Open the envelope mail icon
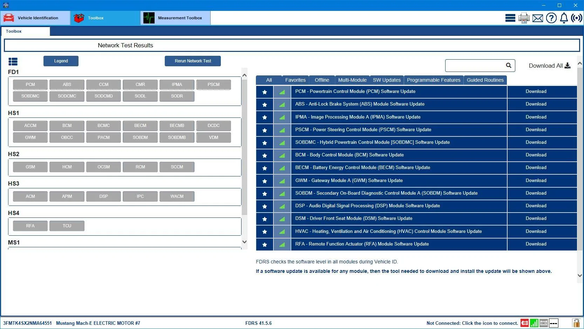The image size is (584, 329). pyautogui.click(x=538, y=18)
